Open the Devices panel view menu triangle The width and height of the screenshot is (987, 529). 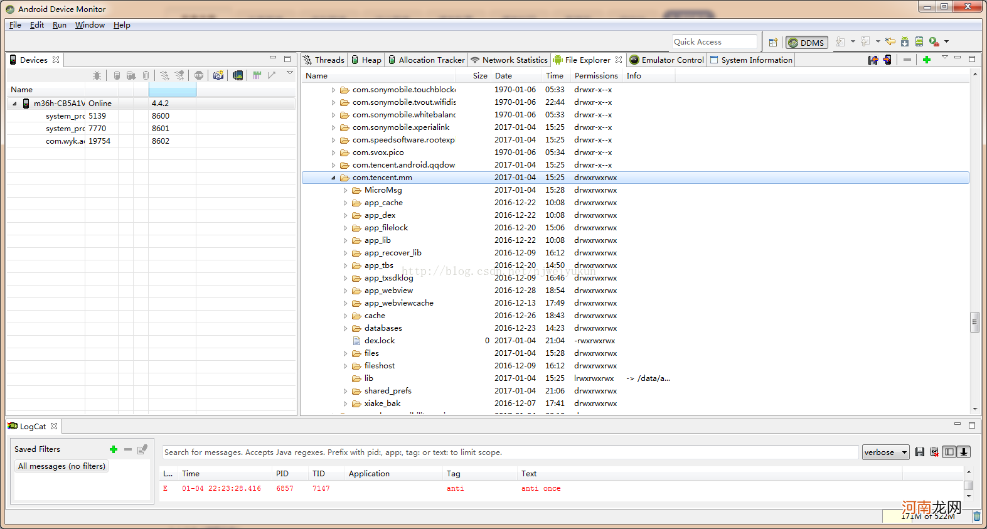click(x=290, y=73)
